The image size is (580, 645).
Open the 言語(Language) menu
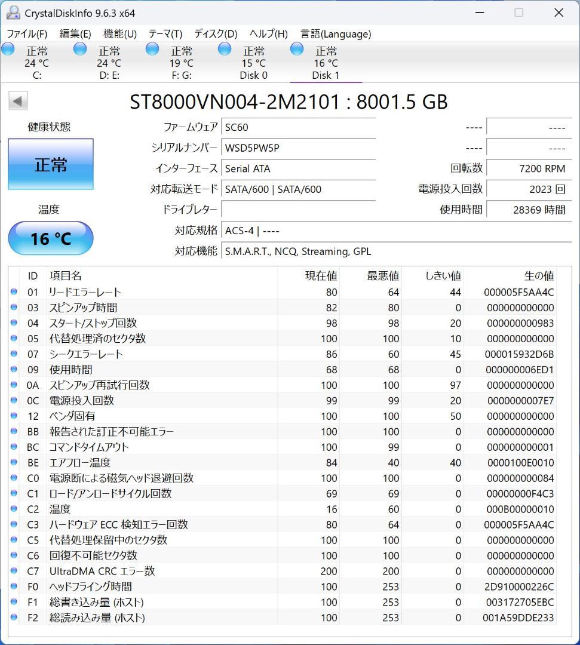335,34
